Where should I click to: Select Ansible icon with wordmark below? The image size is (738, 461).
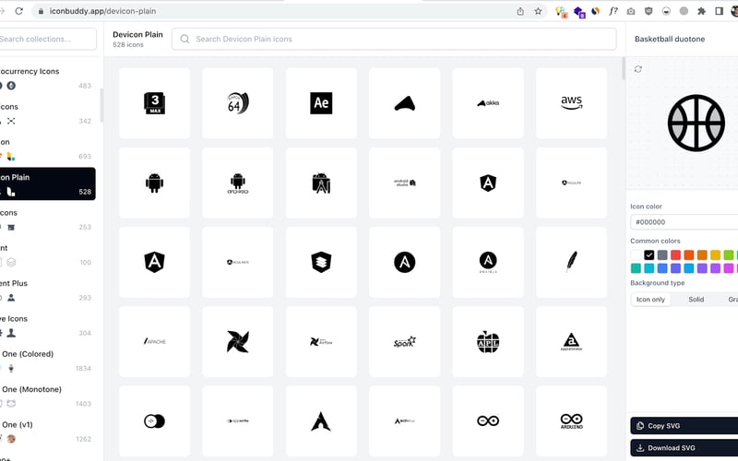click(488, 262)
